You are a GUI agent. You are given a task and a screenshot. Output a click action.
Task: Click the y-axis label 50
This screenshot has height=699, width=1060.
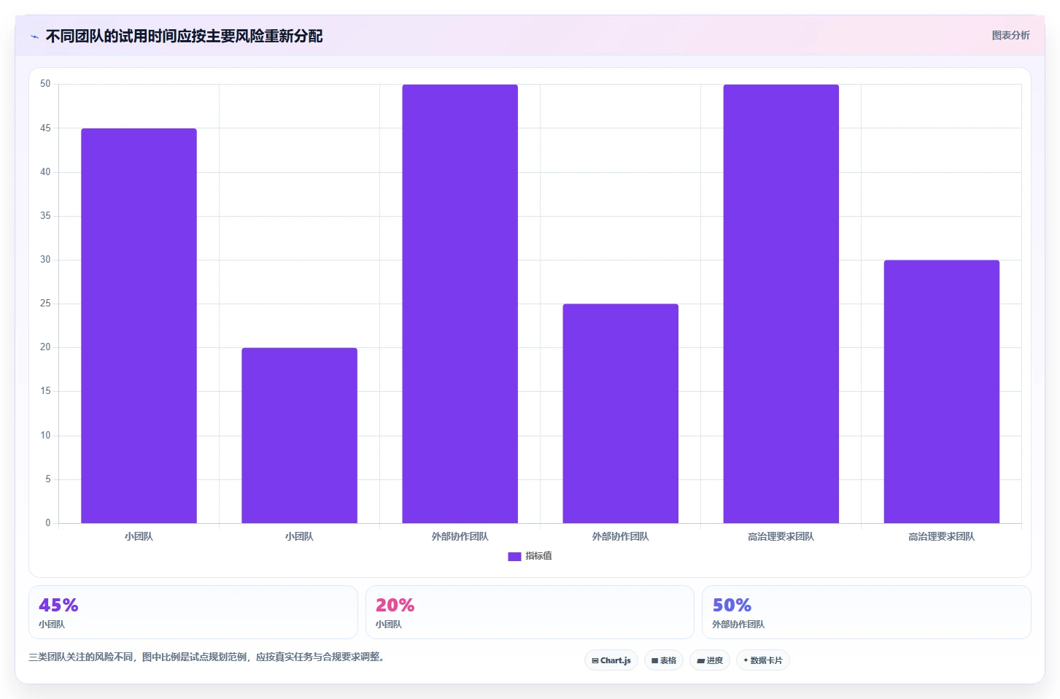(45, 84)
